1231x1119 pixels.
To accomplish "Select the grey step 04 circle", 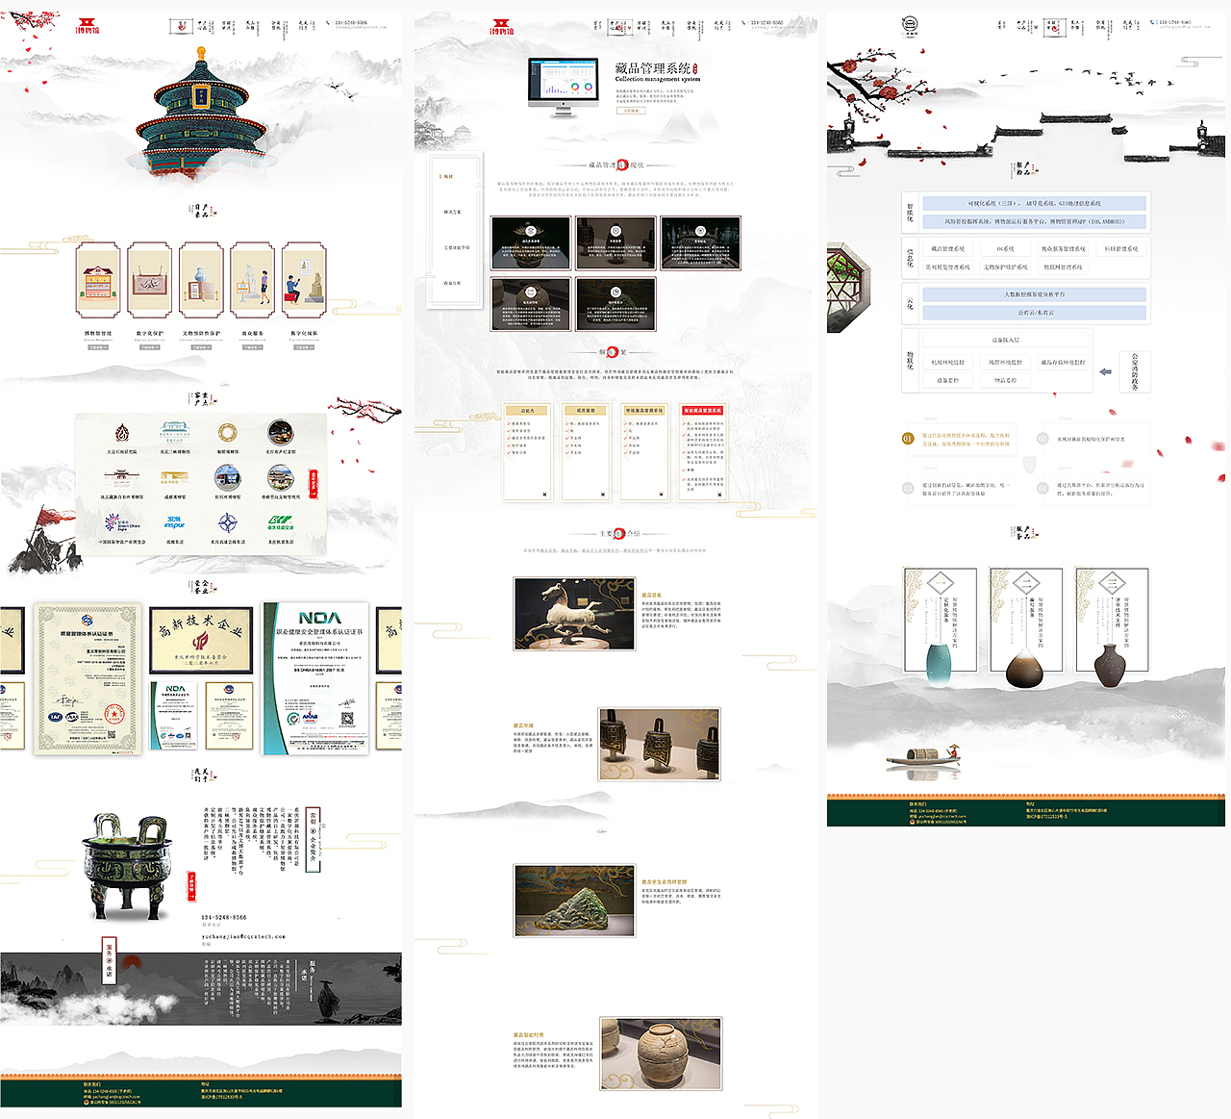I will coord(1043,489).
